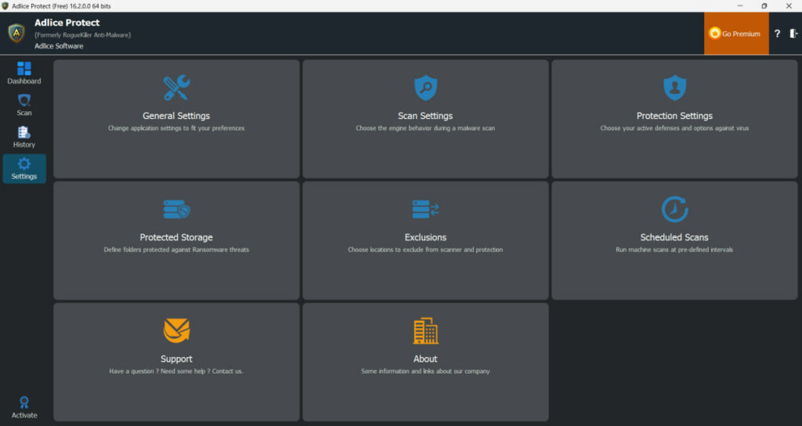802x426 pixels.
Task: Close the Adlice Protect window
Action: coord(789,5)
